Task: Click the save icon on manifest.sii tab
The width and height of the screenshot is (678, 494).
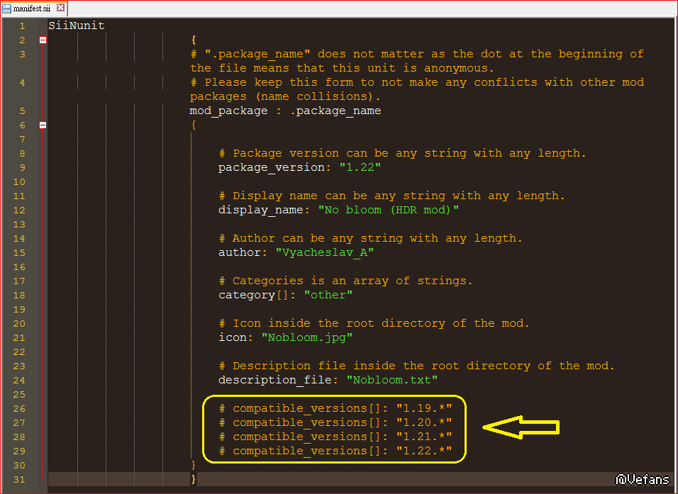Action: 6,9
